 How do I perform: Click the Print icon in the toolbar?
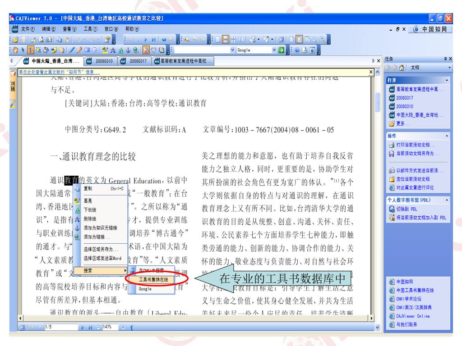tap(33, 39)
